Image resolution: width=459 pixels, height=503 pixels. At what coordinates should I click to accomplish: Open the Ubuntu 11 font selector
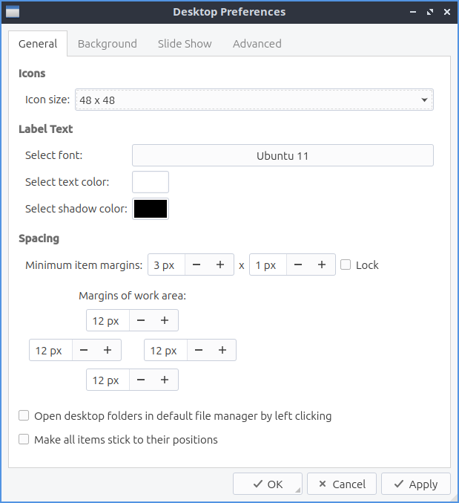(x=282, y=156)
